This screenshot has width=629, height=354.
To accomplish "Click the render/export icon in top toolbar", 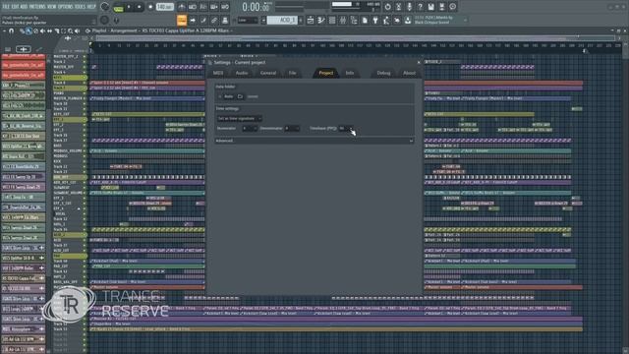I will (441, 7).
